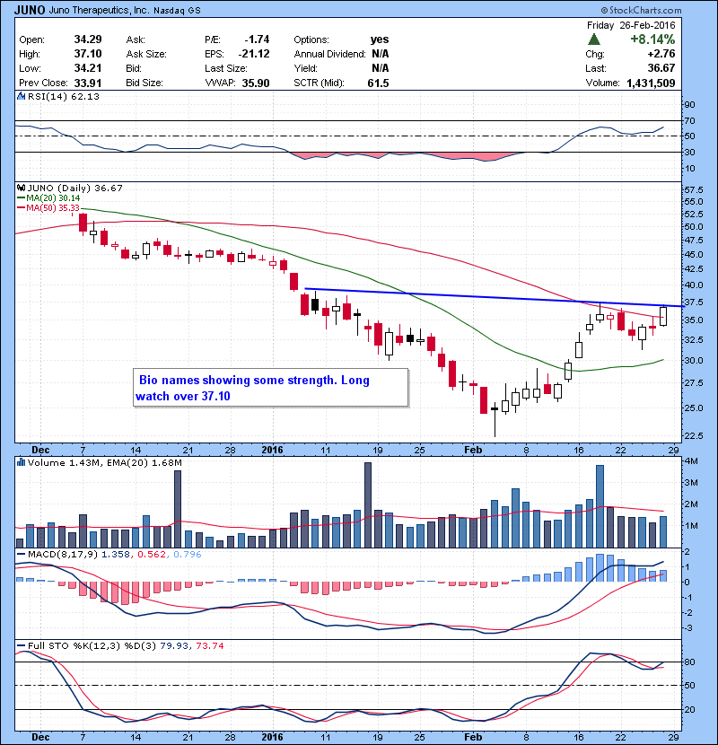Click the Nasdaq GS exchange label
Viewport: 718px width, 745px height.
[177, 11]
